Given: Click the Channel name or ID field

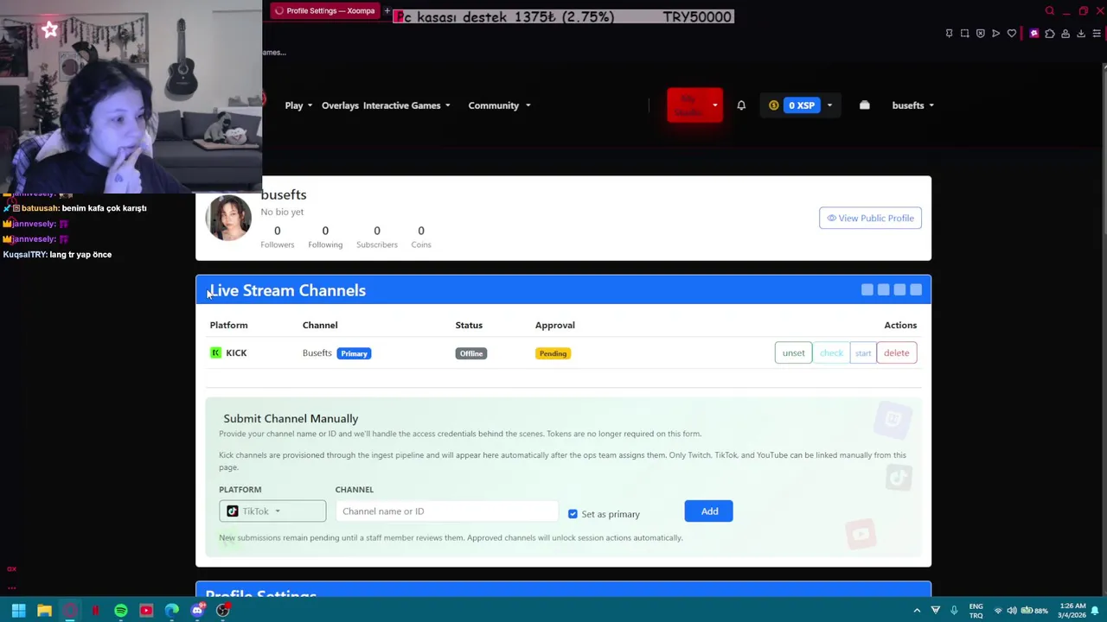Looking at the screenshot, I should tap(446, 511).
